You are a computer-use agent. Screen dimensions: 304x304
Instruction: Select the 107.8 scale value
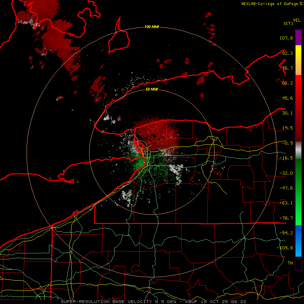pyautogui.click(x=286, y=38)
